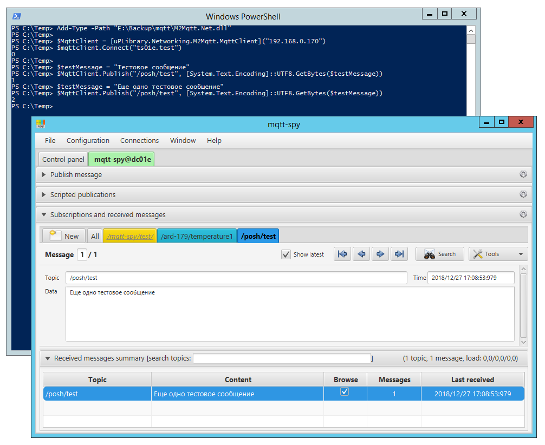545x445 pixels.
Task: Toggle the Show latest checkbox
Action: point(286,254)
